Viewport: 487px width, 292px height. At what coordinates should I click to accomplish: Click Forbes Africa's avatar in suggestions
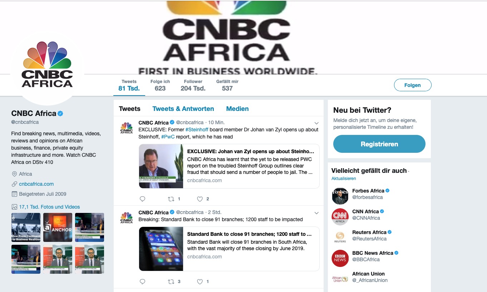[x=340, y=196]
